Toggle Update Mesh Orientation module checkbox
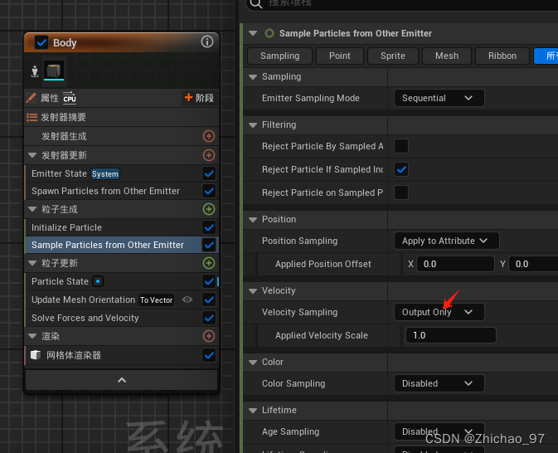558x453 pixels. (209, 300)
